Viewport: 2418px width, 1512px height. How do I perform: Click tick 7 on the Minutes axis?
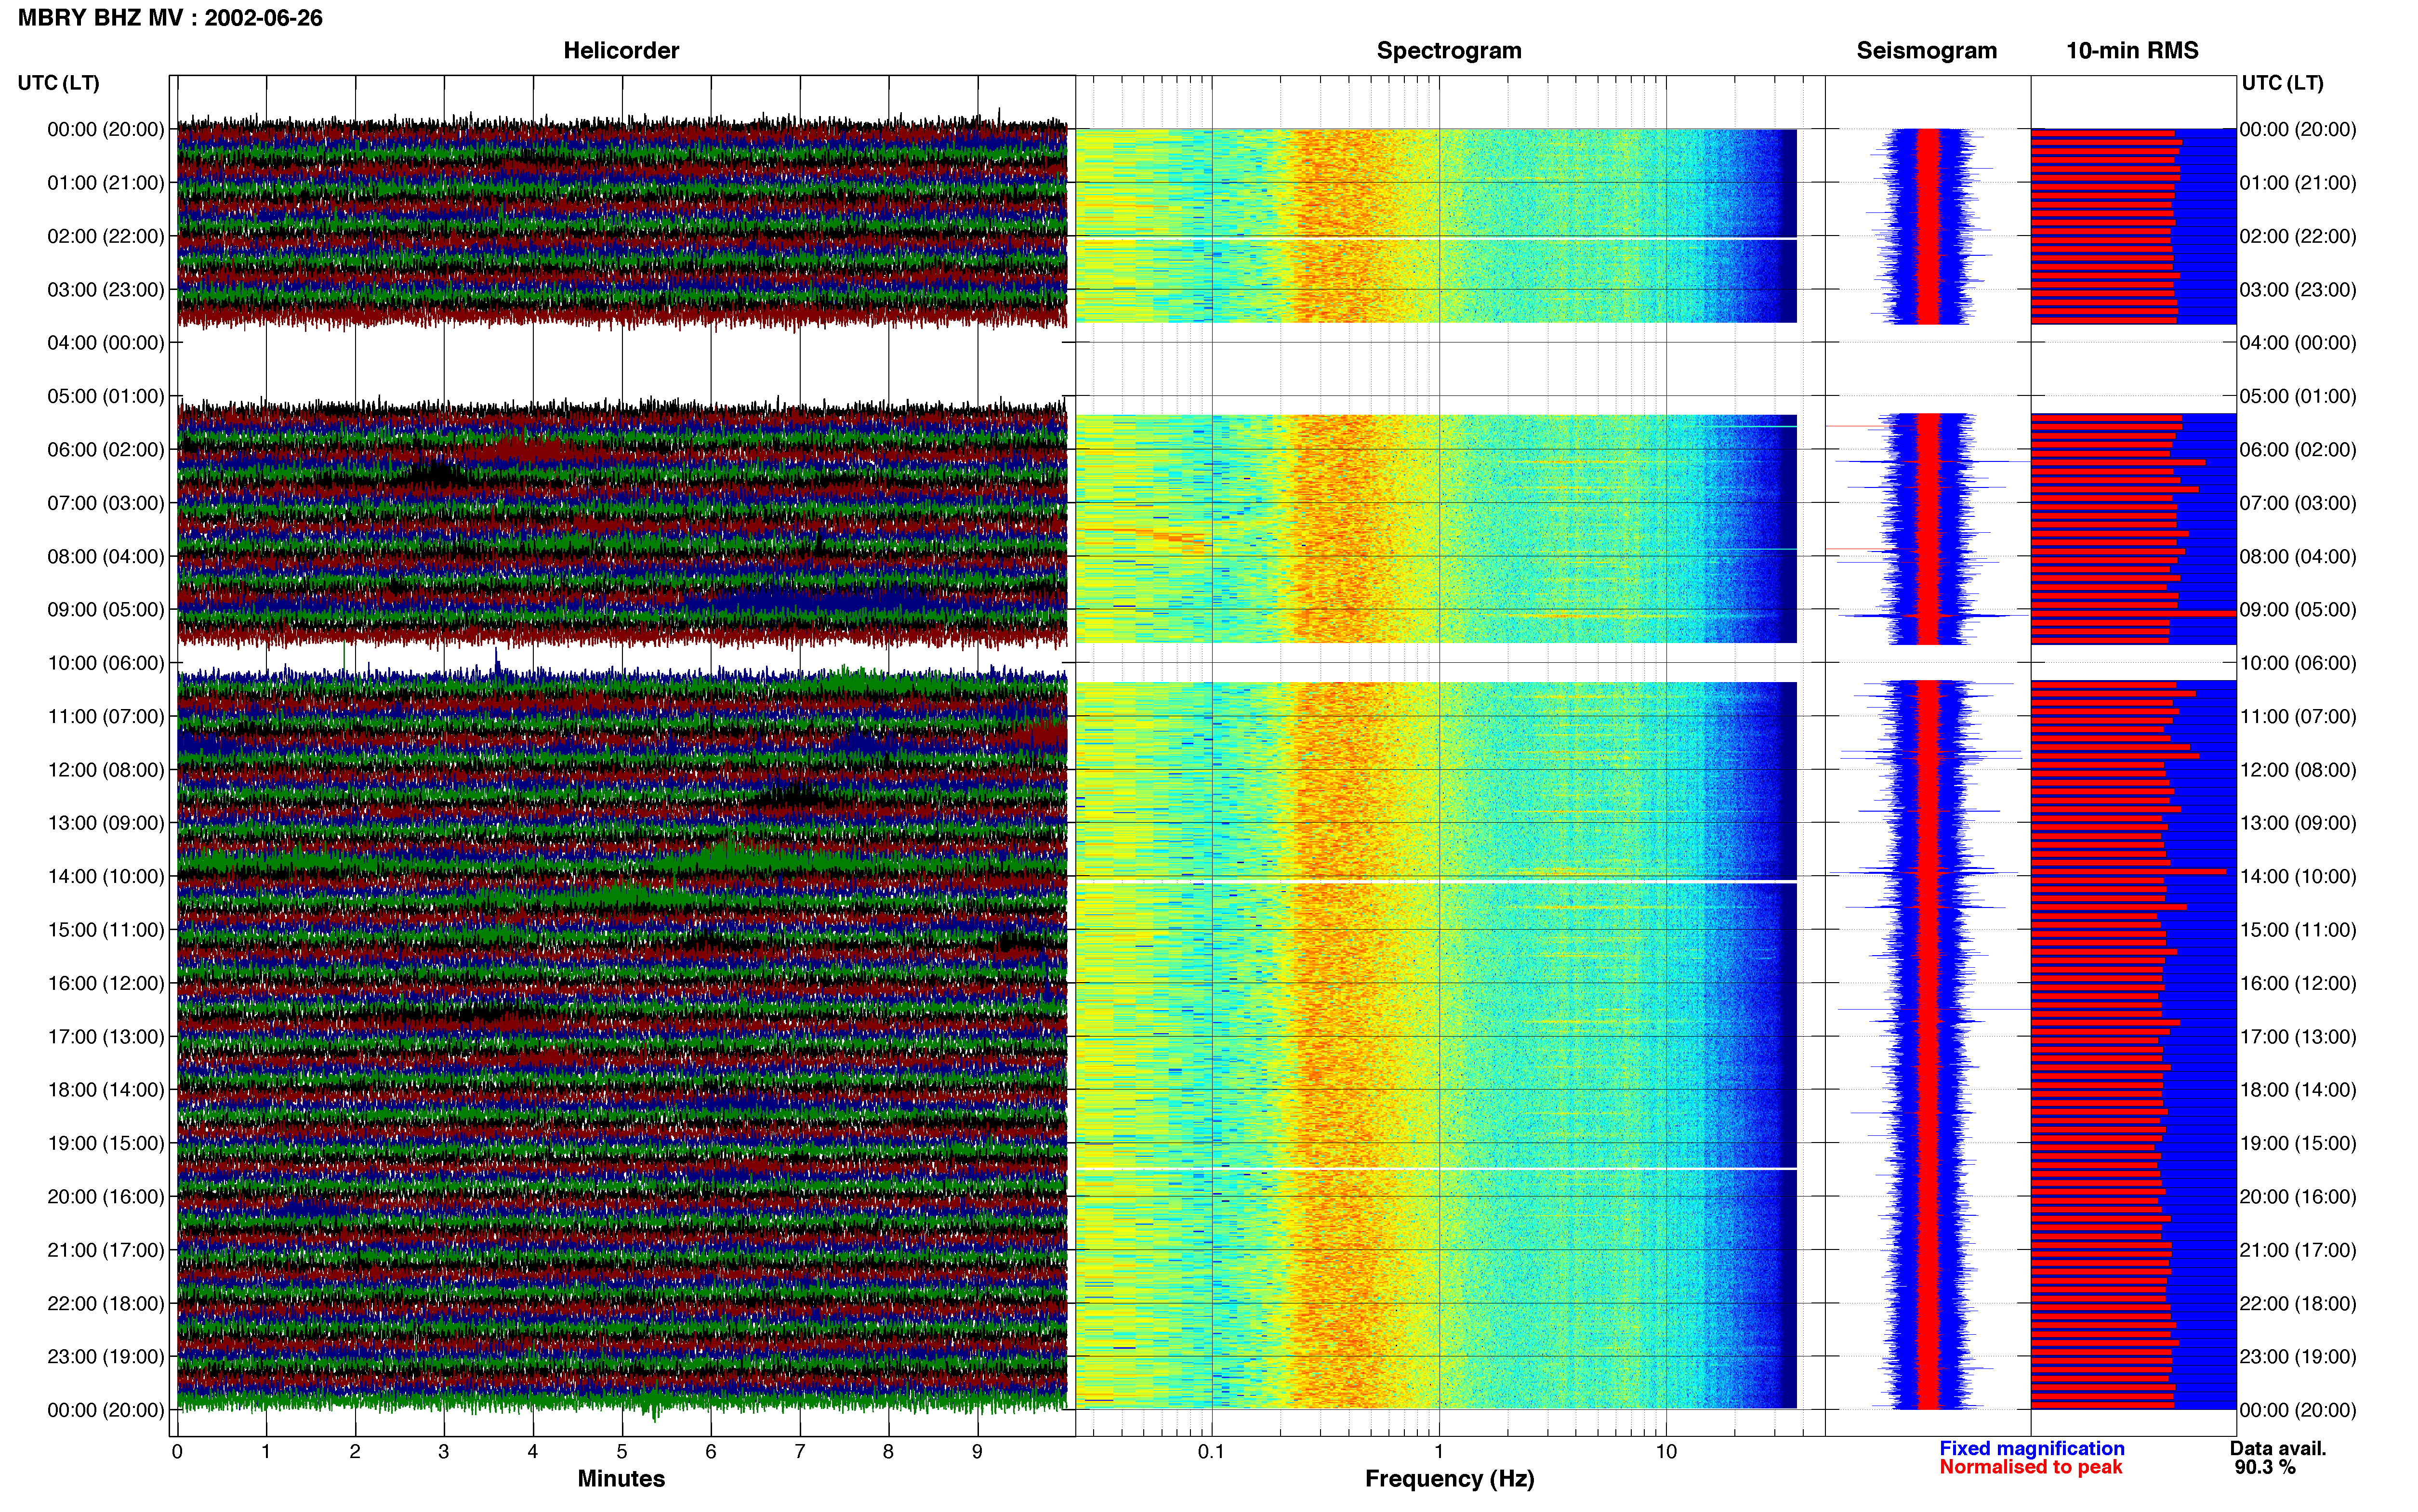tap(800, 1452)
